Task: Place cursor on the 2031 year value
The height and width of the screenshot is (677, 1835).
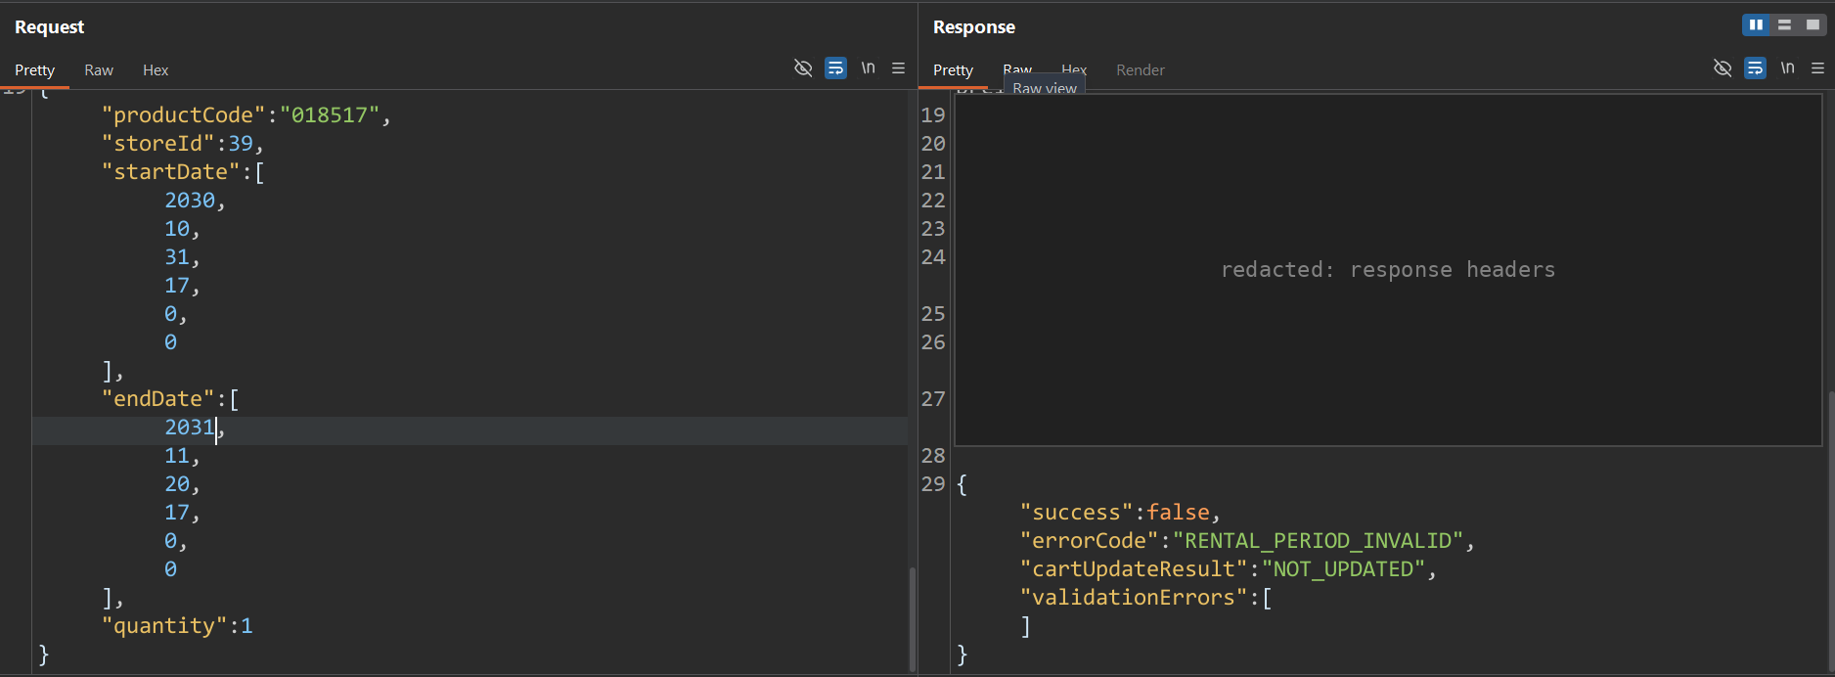Action: click(190, 428)
